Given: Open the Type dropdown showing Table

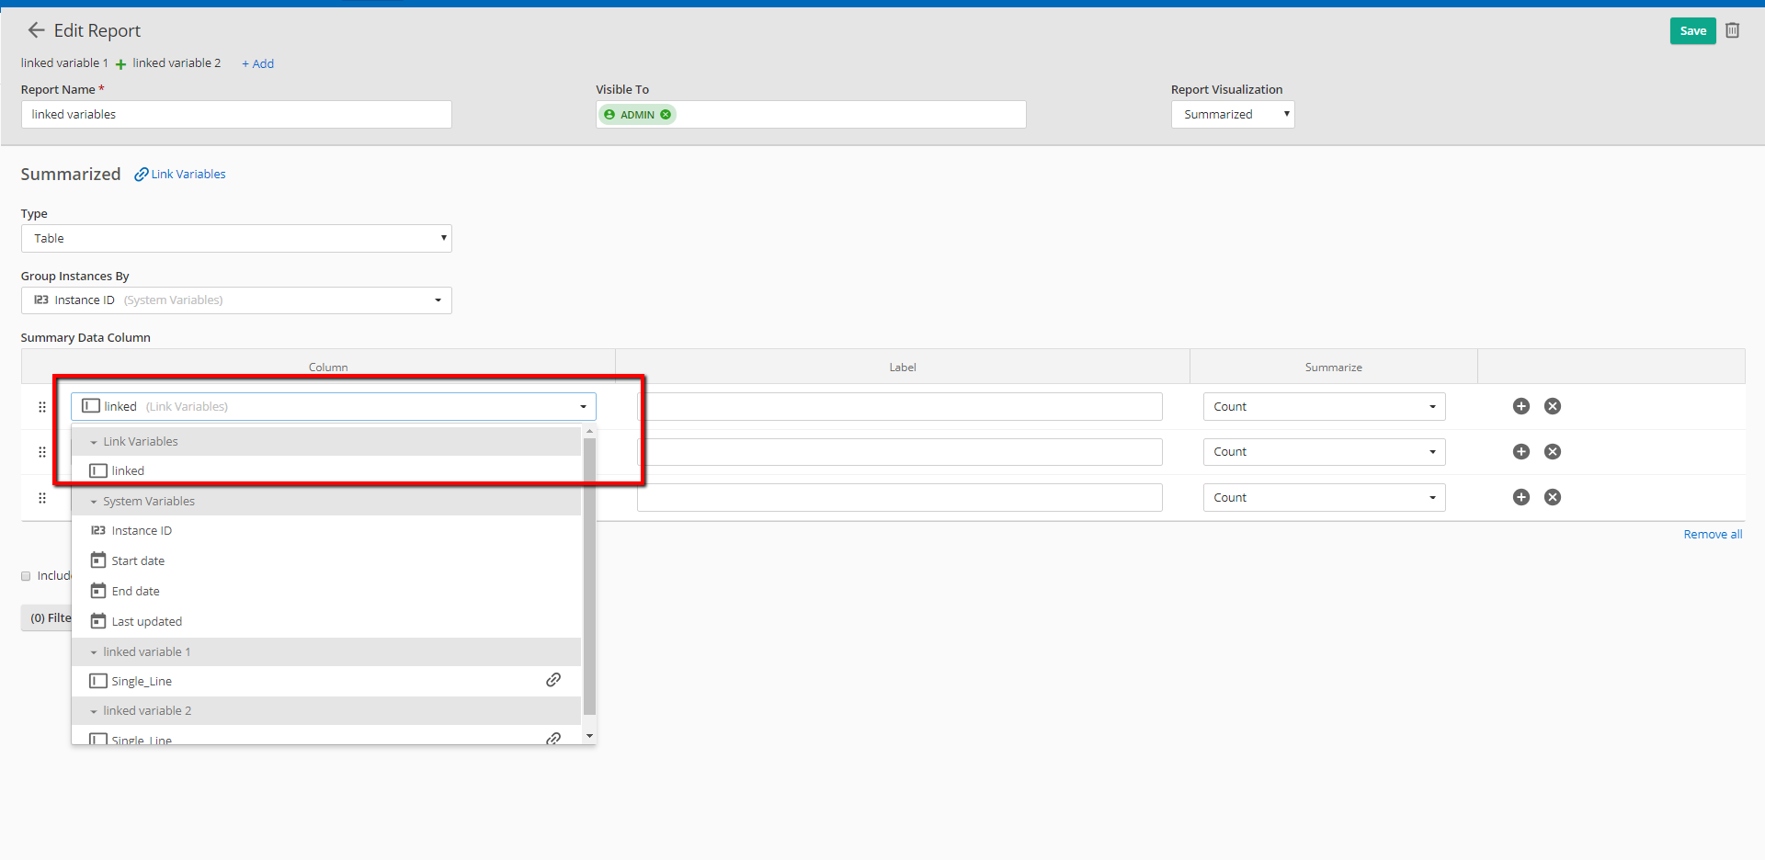Looking at the screenshot, I should (x=236, y=239).
